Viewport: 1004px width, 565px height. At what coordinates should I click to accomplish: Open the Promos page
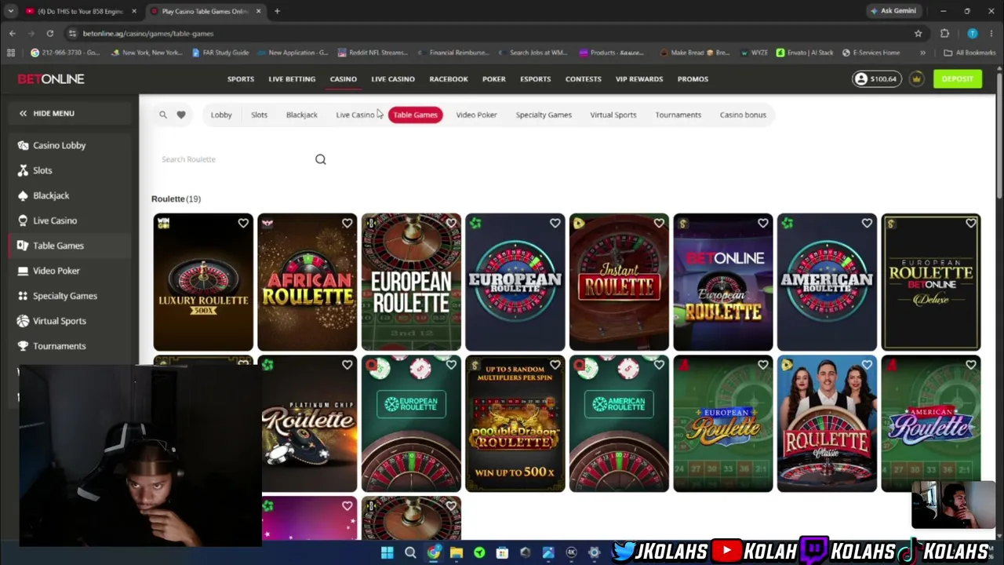693,78
